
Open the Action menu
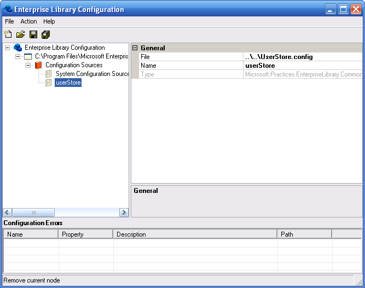[28, 21]
